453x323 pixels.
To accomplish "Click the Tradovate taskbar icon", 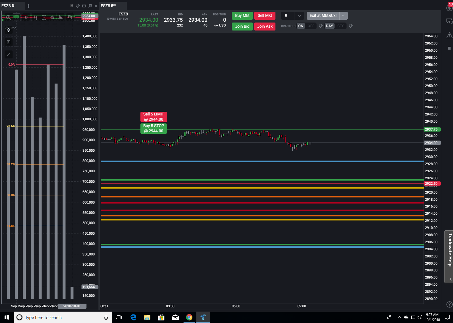I will pos(203,317).
